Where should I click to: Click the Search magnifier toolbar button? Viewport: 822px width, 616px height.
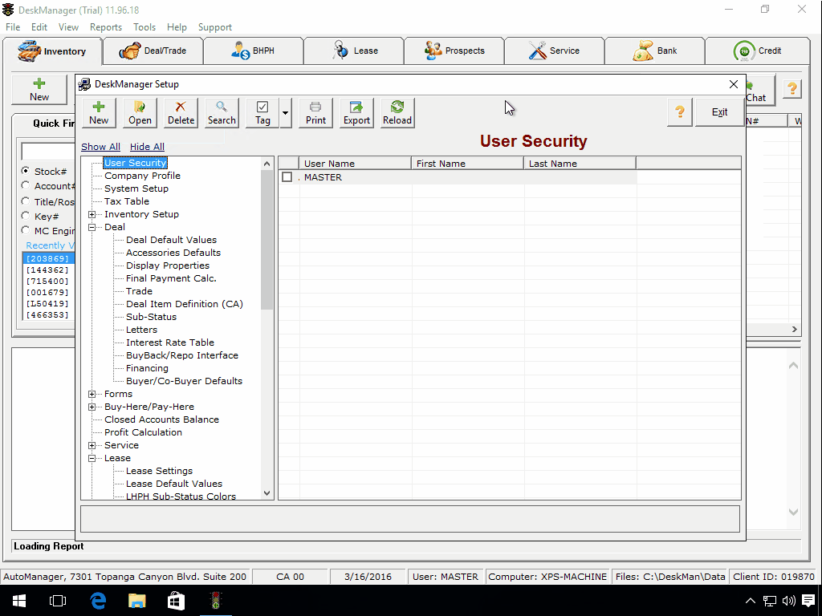tap(222, 112)
